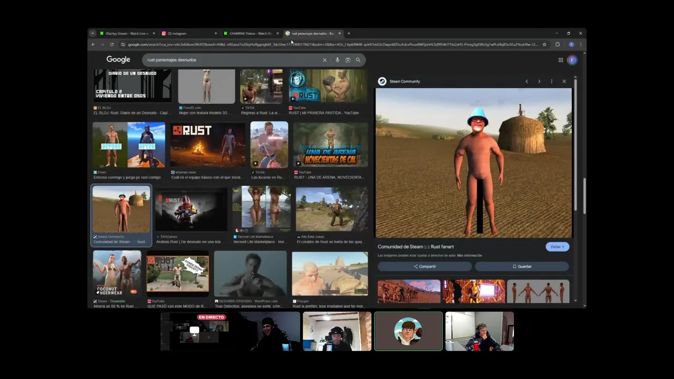Open 'Comunidad de Steam :: :: Rust fanart' title link

point(415,246)
